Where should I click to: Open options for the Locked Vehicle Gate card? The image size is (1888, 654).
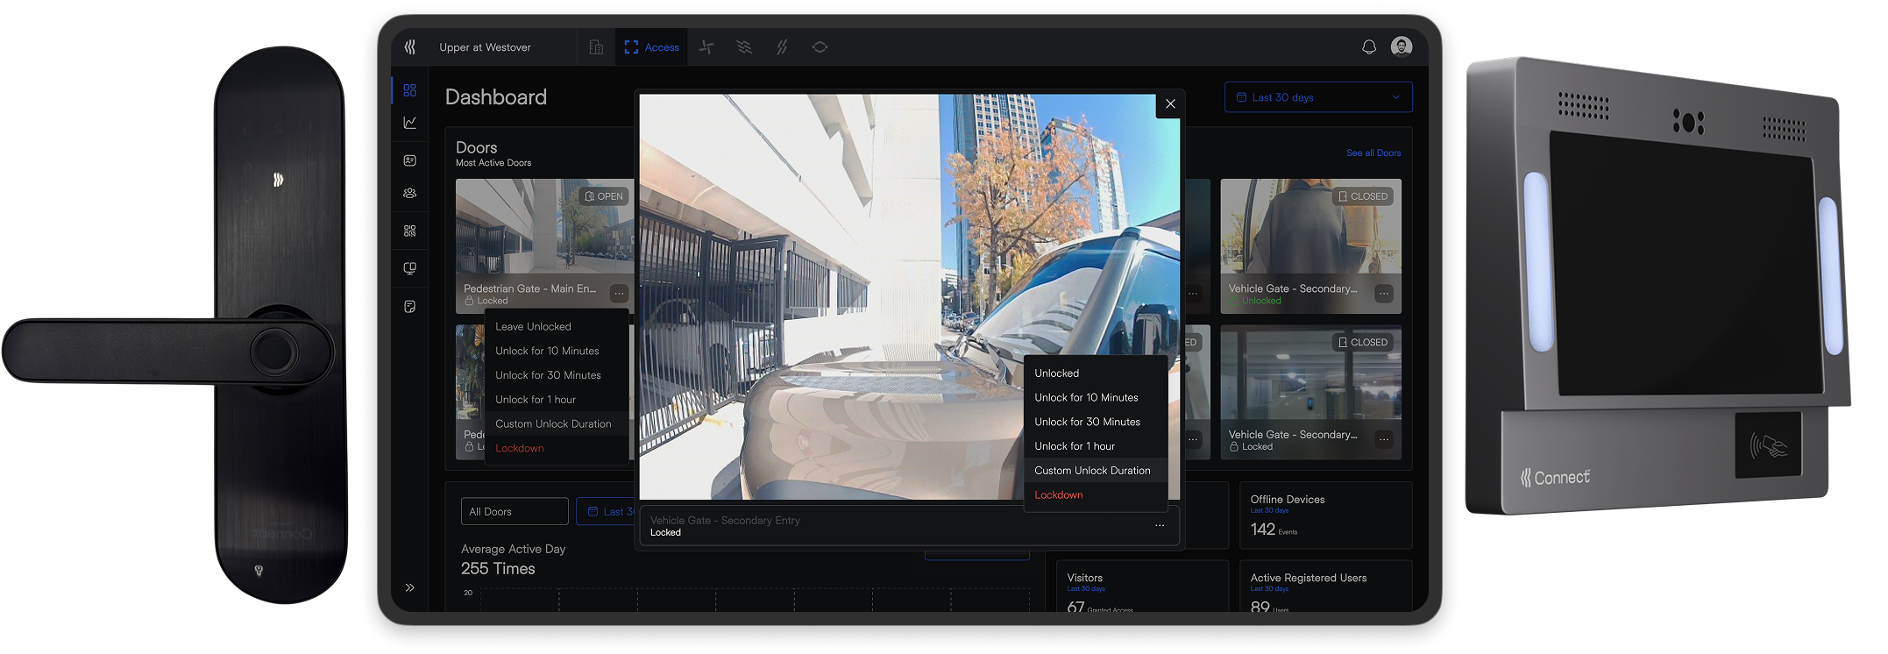click(x=1384, y=439)
